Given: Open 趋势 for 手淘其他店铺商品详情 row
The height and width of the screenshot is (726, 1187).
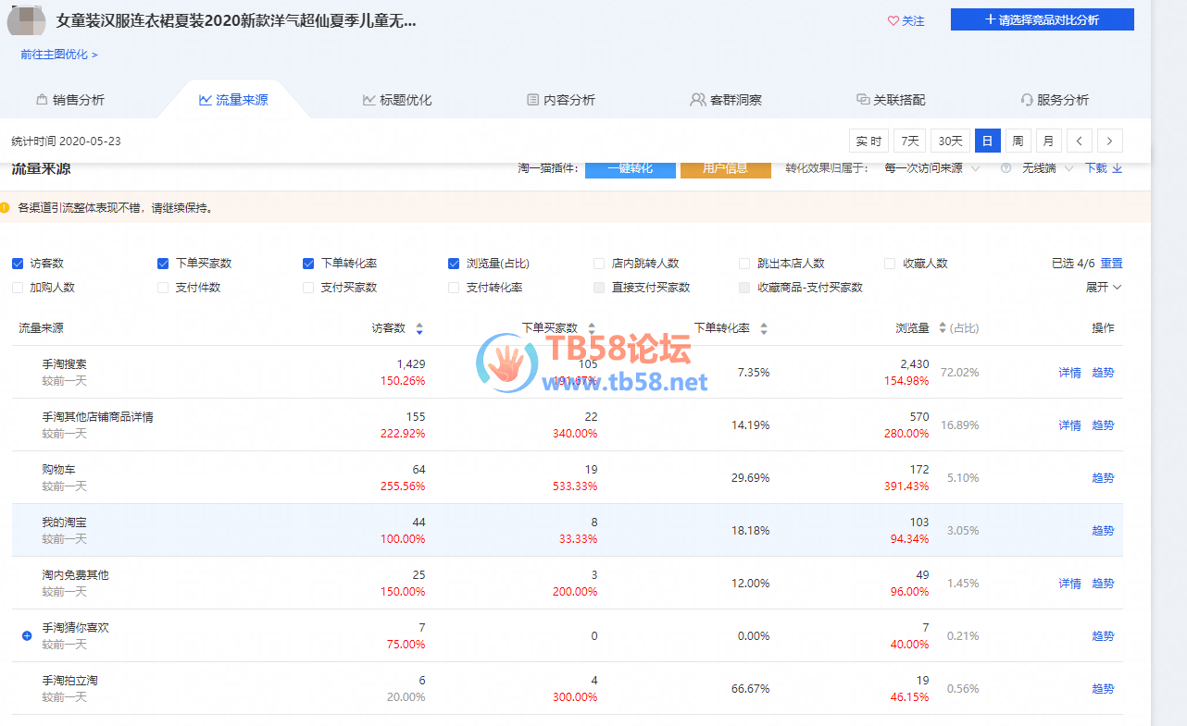Looking at the screenshot, I should pos(1103,425).
